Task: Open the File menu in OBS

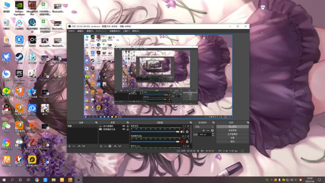Action: (71, 31)
